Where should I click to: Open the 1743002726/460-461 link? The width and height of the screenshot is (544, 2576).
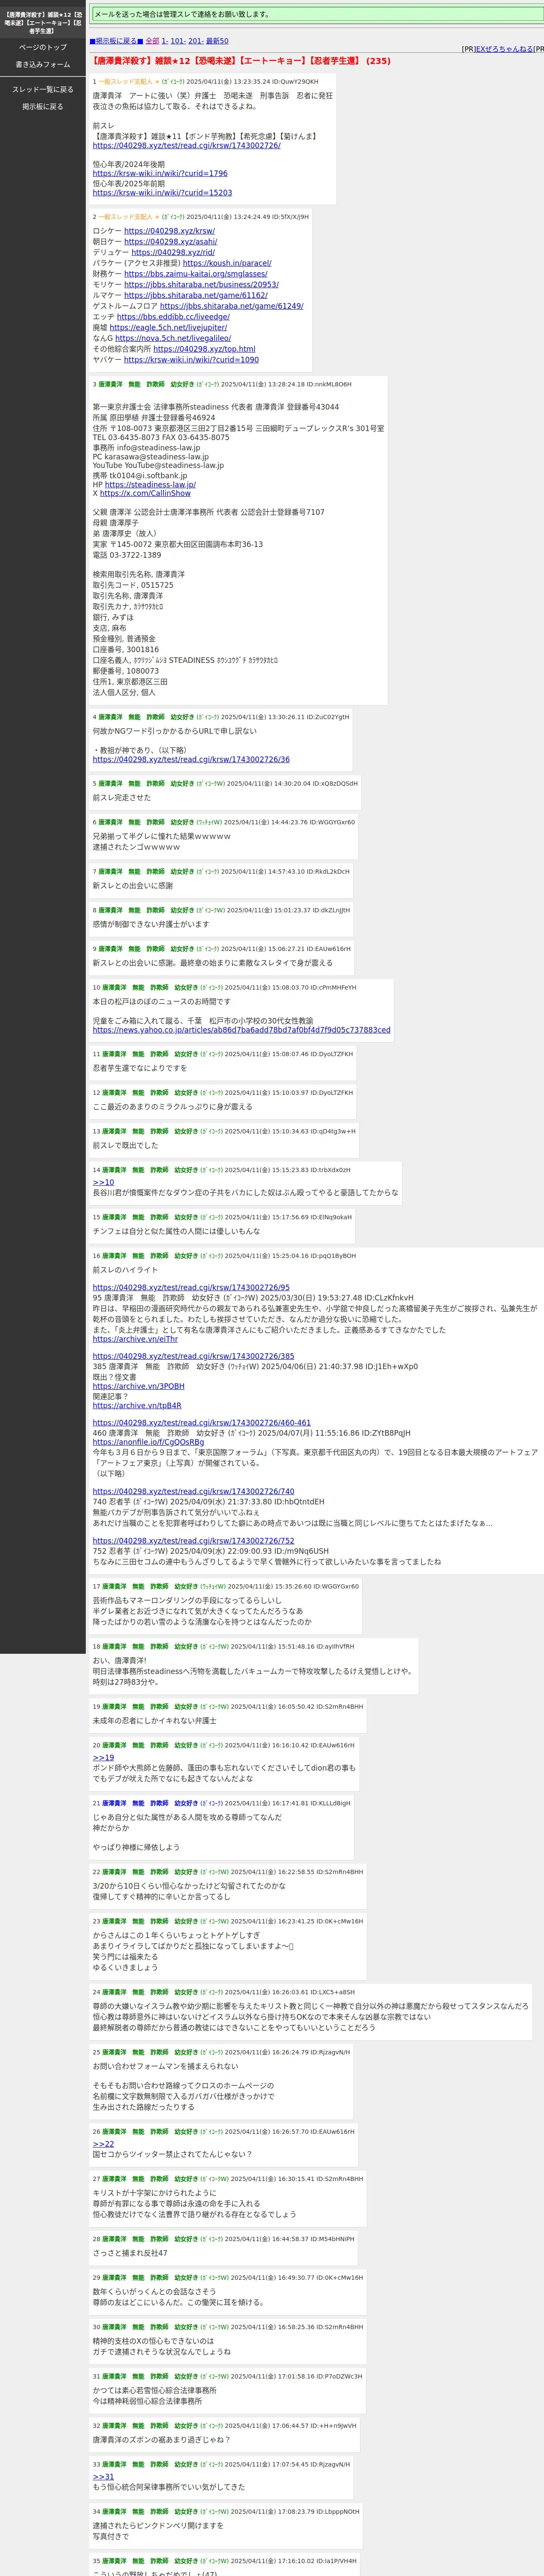pyautogui.click(x=202, y=1423)
